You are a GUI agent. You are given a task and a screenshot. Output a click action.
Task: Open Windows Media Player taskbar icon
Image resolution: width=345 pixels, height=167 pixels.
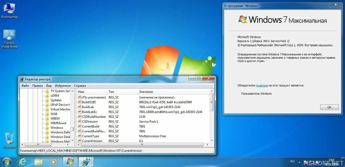coord(54,162)
